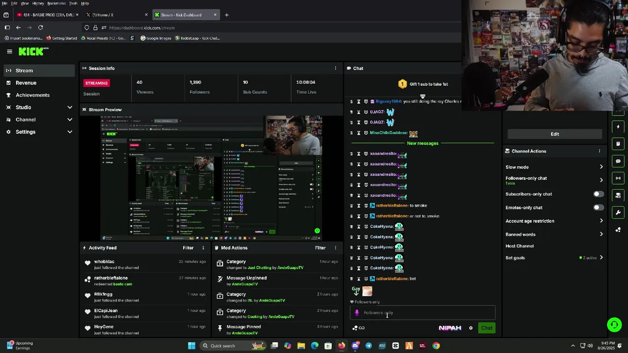This screenshot has width=628, height=353.
Task: Open the chat bubble icon in right sidebar
Action: pyautogui.click(x=618, y=161)
